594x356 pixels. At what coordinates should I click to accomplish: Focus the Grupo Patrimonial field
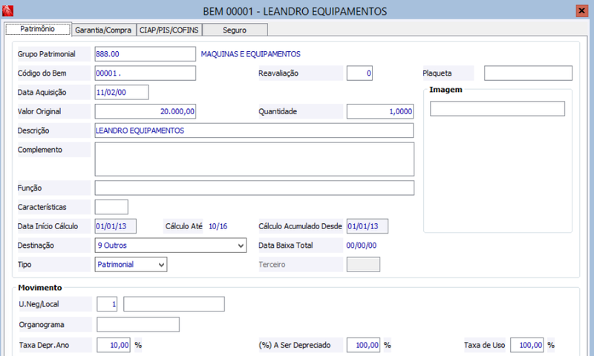(145, 54)
